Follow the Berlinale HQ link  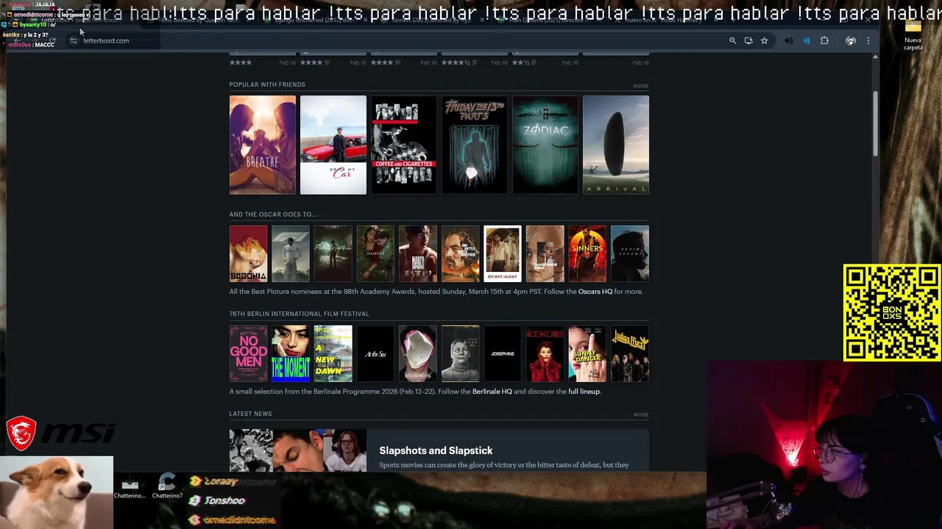click(x=492, y=392)
